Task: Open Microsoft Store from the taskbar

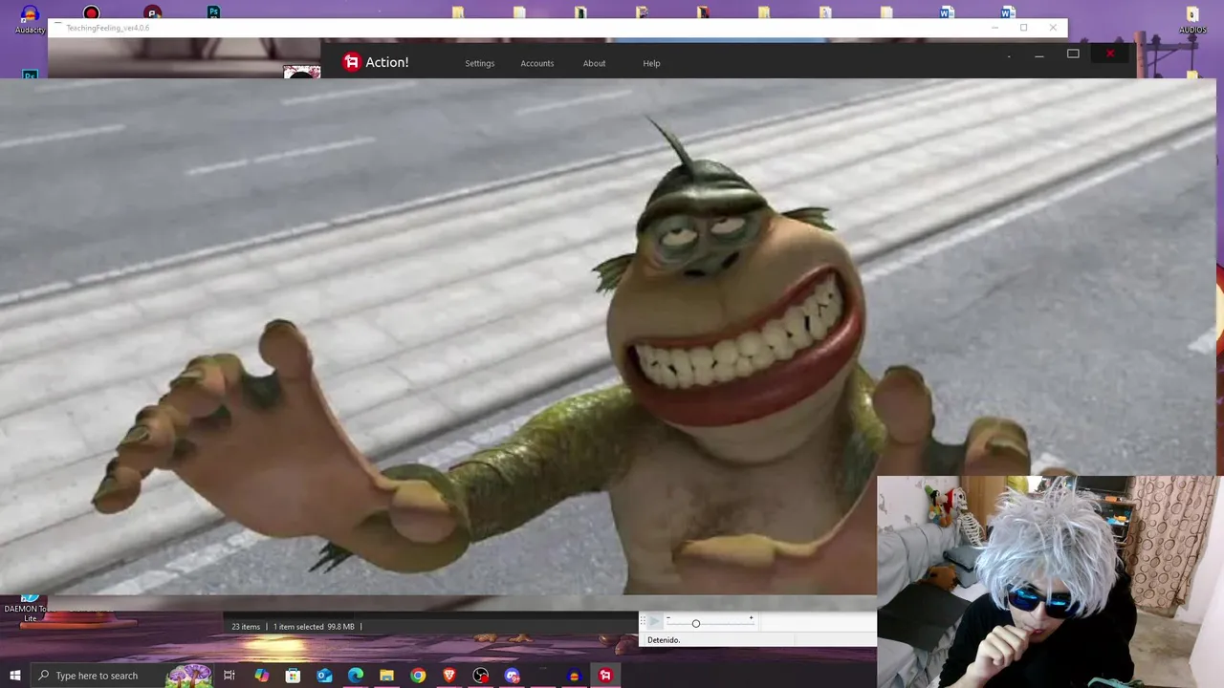Action: click(293, 676)
